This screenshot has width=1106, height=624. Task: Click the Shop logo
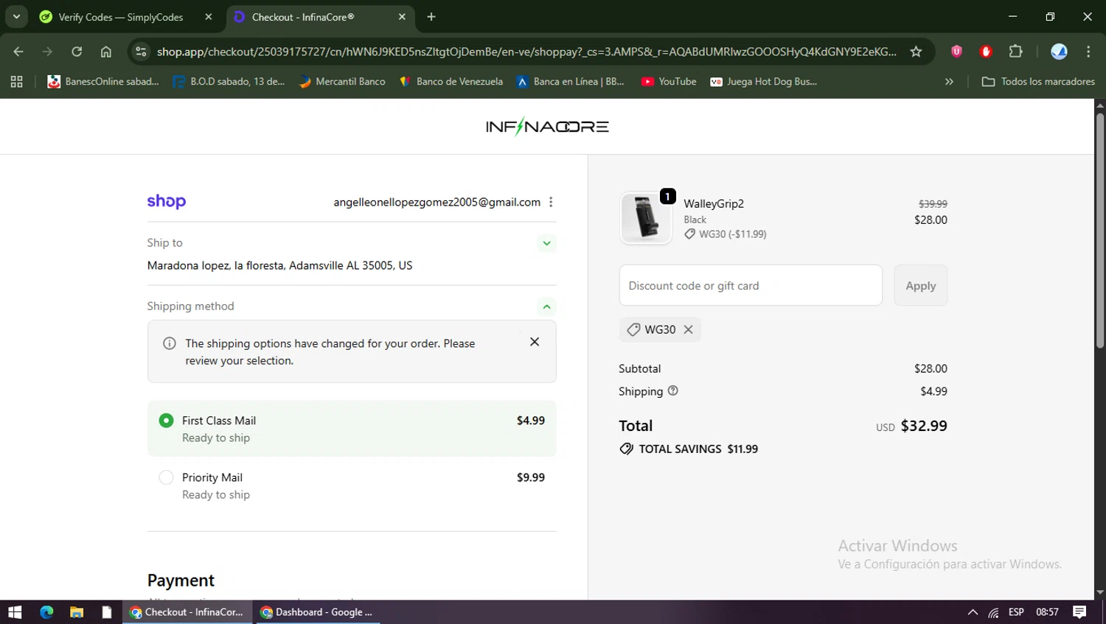(167, 201)
